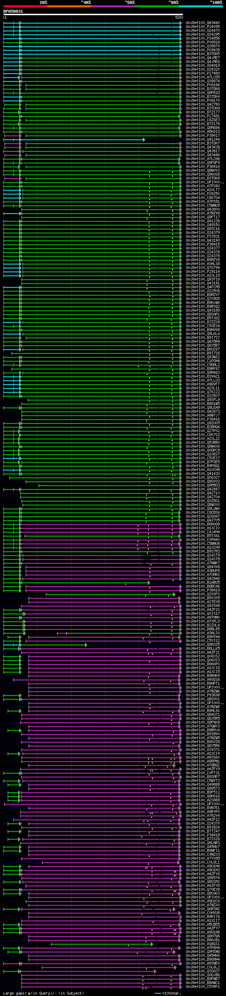The image size is (226, 996).
Task: Select the UniRef100_Q42705 label
Action: point(203,520)
